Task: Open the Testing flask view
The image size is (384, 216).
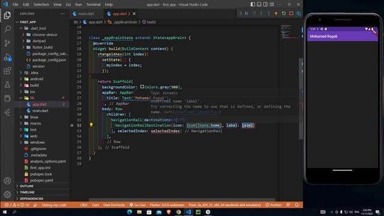Action: [7, 85]
